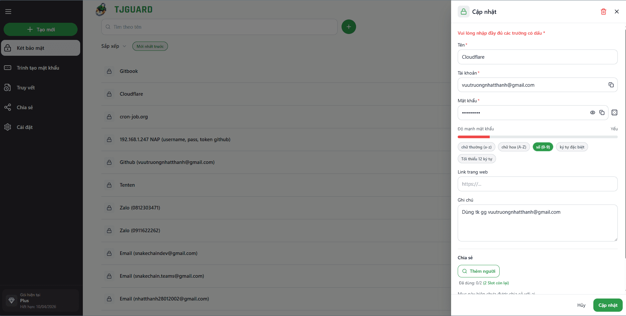The image size is (626, 316).
Task: Copy the password using its copy icon
Action: (602, 112)
